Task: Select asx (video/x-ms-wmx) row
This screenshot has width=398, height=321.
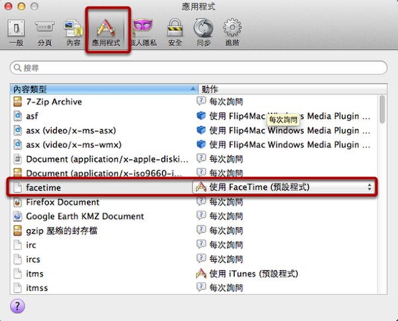Action: pyautogui.click(x=194, y=145)
